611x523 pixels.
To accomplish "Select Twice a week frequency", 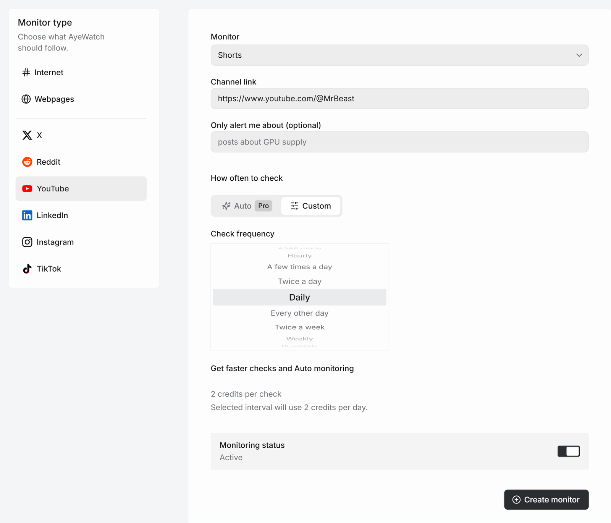I will [300, 327].
